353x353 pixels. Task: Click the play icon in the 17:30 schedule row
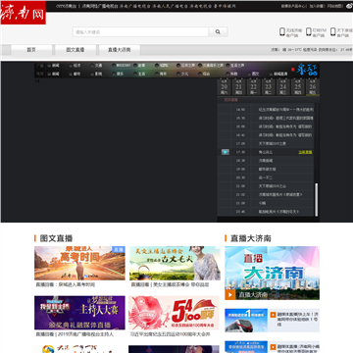click(226, 152)
